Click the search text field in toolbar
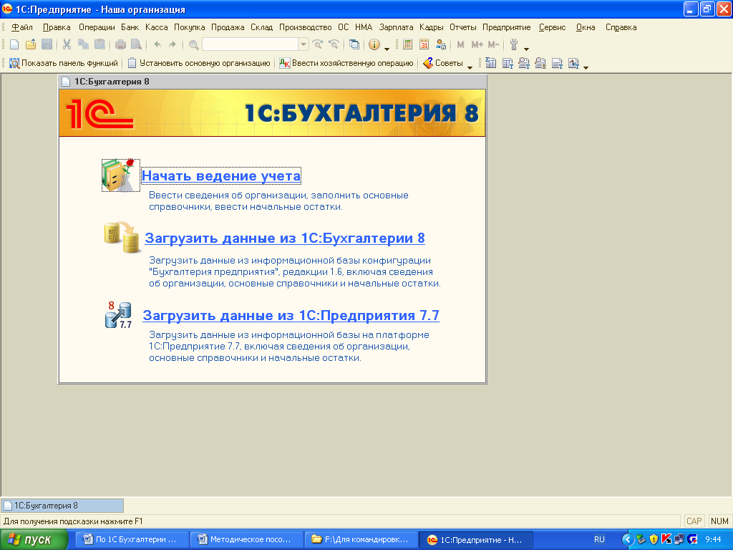Image resolution: width=733 pixels, height=550 pixels. [250, 44]
